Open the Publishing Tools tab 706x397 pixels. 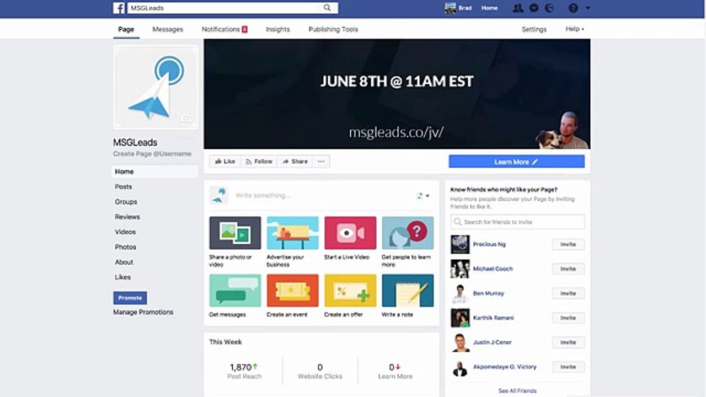pos(333,29)
